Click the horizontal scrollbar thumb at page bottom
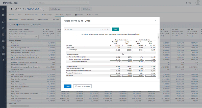202x108 pixels. 20,106
